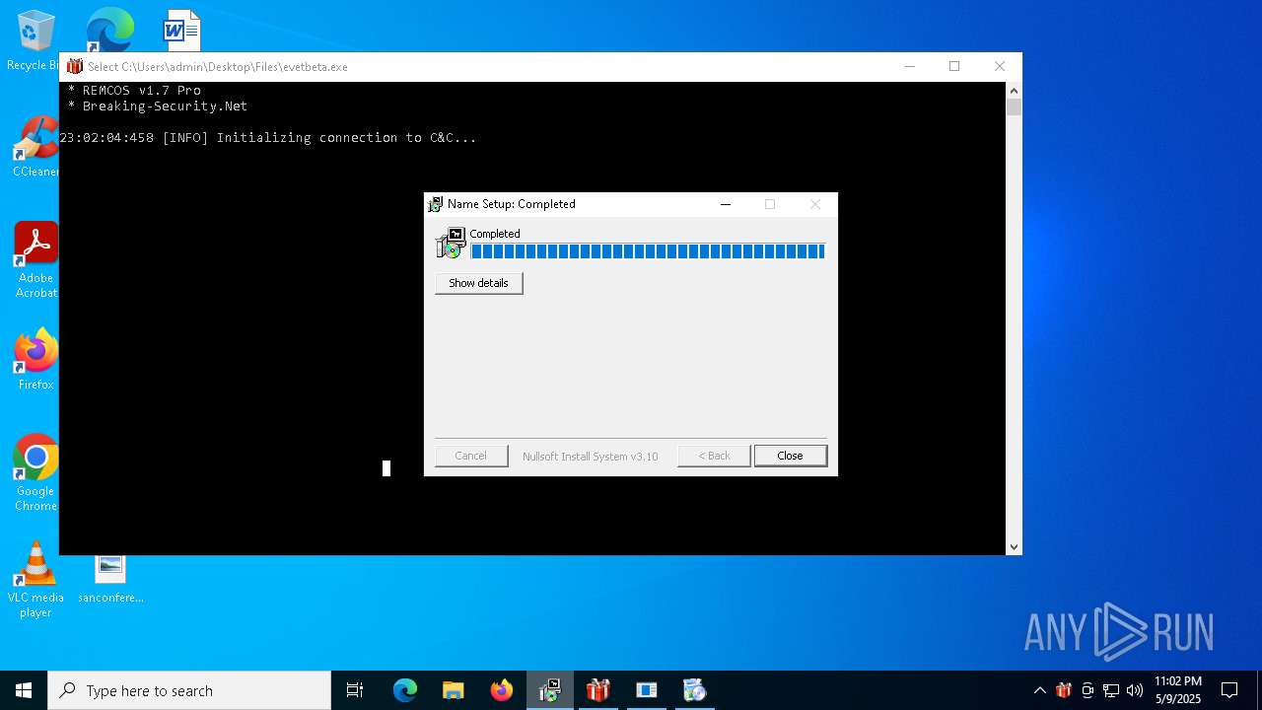
Task: Click the 'Nullsoft Install System v3.10' text
Action: tap(590, 457)
